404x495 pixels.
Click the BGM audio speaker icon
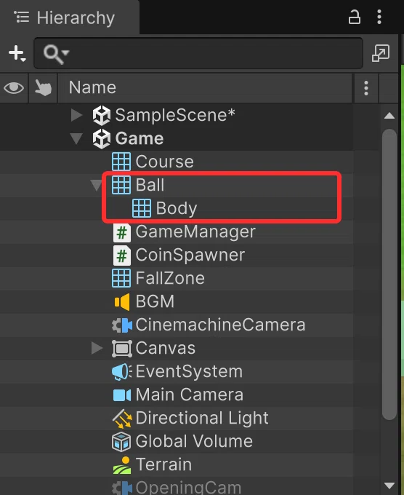pyautogui.click(x=122, y=302)
